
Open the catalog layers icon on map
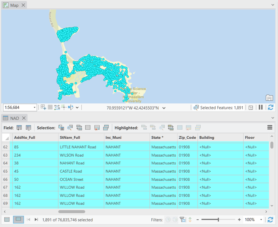pos(269,98)
